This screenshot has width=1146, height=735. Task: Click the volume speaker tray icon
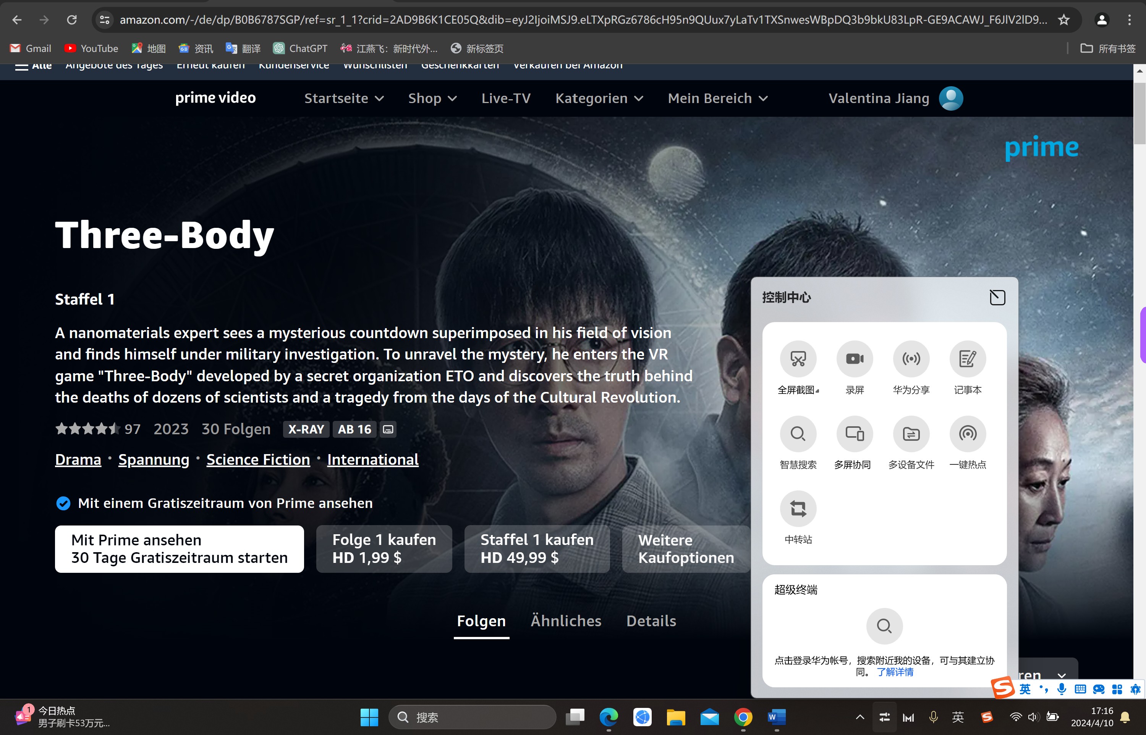tap(1033, 717)
